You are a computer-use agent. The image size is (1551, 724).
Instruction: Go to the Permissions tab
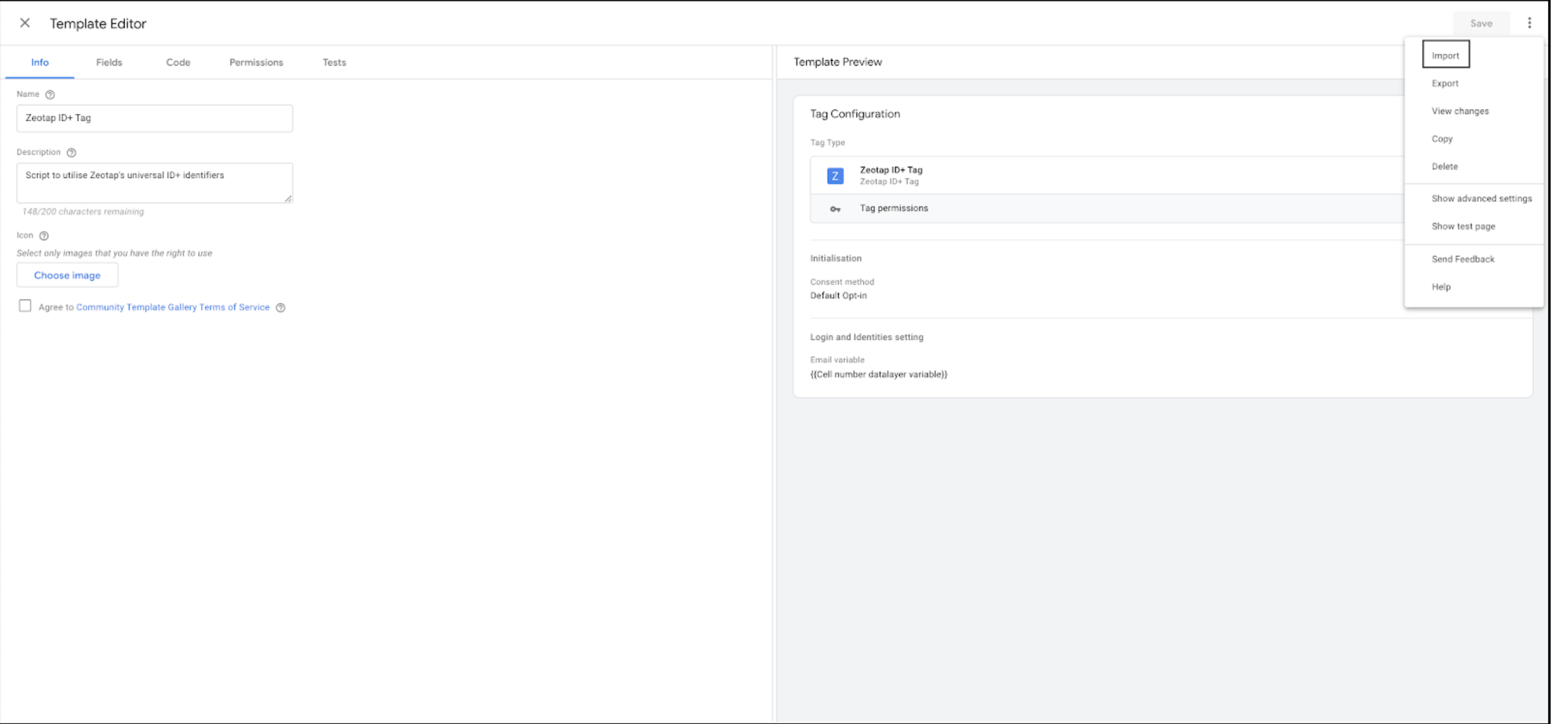256,63
